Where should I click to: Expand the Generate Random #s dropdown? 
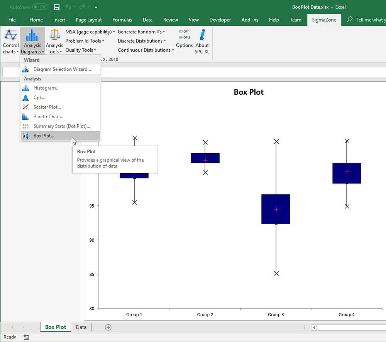[x=141, y=32]
